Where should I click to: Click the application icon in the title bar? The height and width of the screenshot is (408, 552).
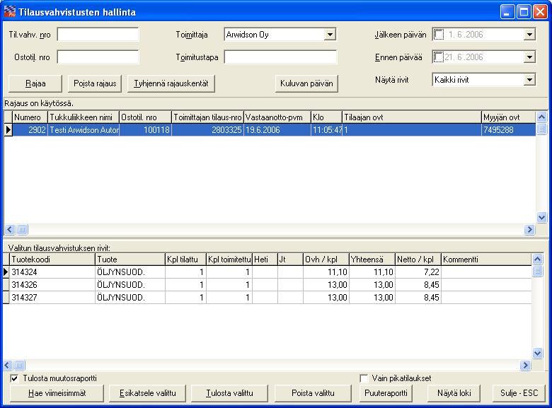coord(10,11)
